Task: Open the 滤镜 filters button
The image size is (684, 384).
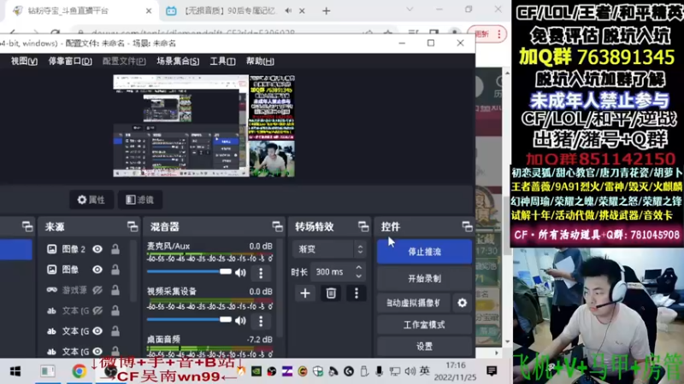Action: pos(139,200)
